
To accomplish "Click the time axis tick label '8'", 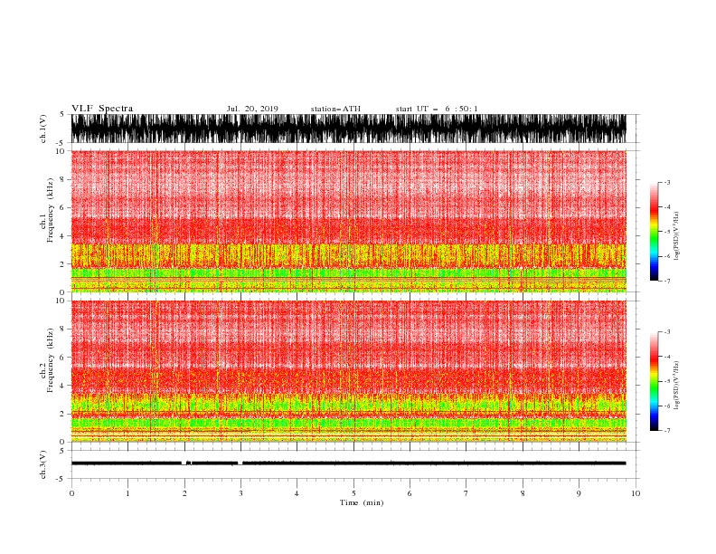I will click(523, 493).
